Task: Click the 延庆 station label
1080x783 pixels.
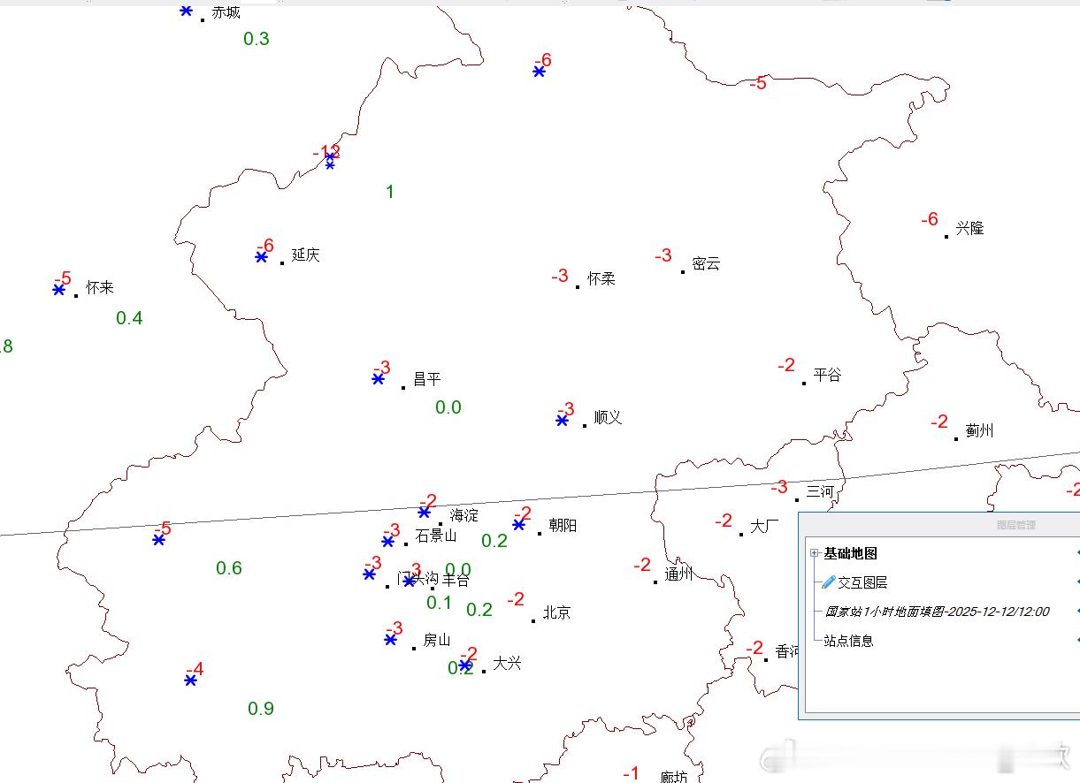Action: click(x=305, y=255)
